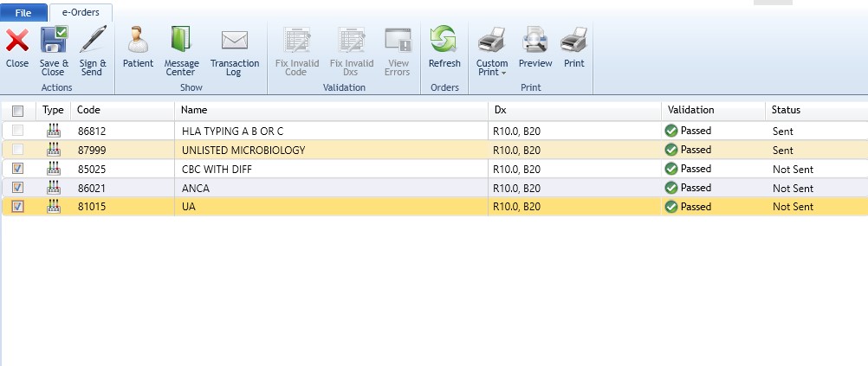Select the UNLISTED MICROBIOLOGY order row
Viewport: 868px width, 366px height.
(x=329, y=150)
